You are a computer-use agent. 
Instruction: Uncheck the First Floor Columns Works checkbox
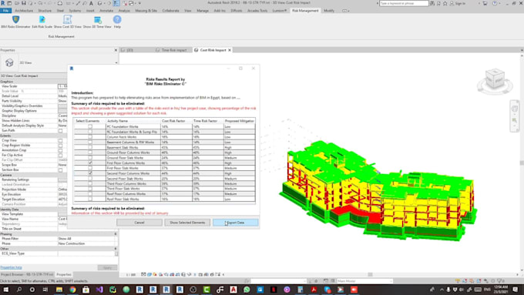90,163
